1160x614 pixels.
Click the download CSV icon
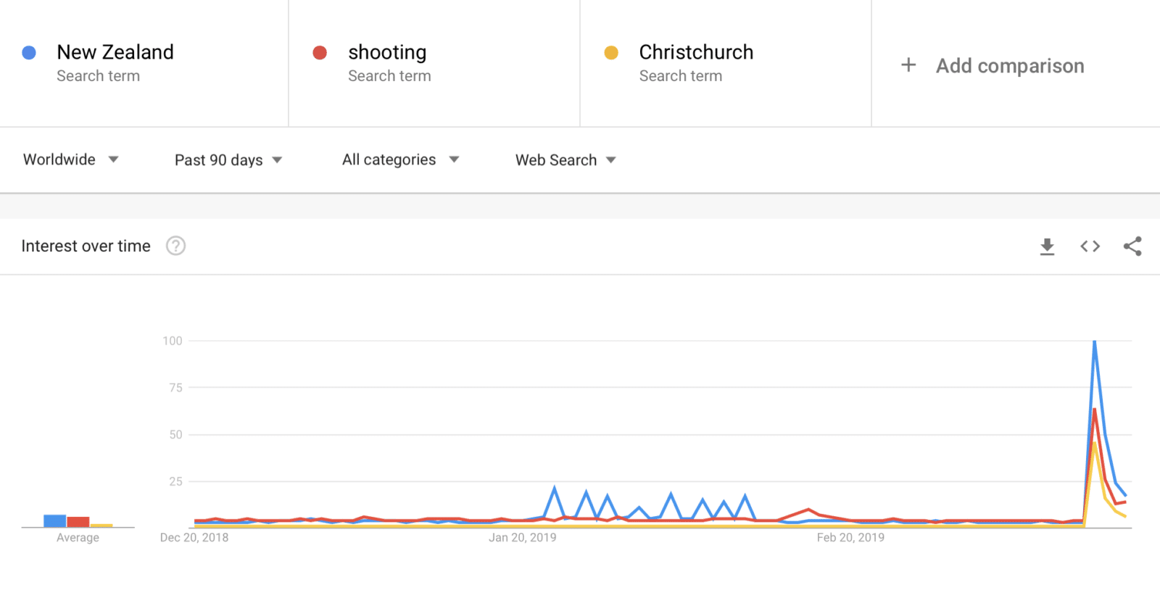tap(1047, 247)
